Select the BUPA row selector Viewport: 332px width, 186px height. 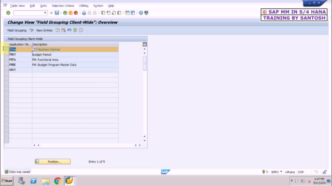point(6,50)
